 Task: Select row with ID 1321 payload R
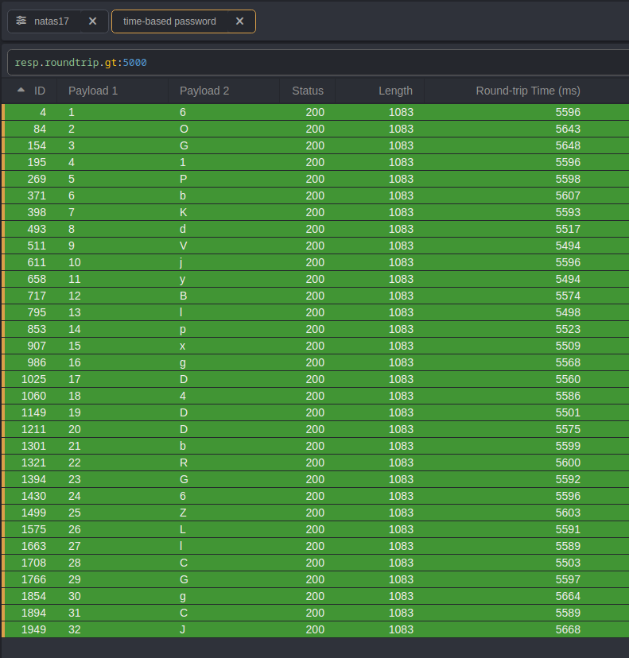(x=315, y=463)
